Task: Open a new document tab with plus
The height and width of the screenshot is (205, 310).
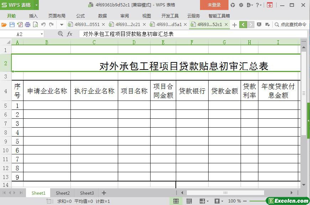Action: [x=235, y=25]
